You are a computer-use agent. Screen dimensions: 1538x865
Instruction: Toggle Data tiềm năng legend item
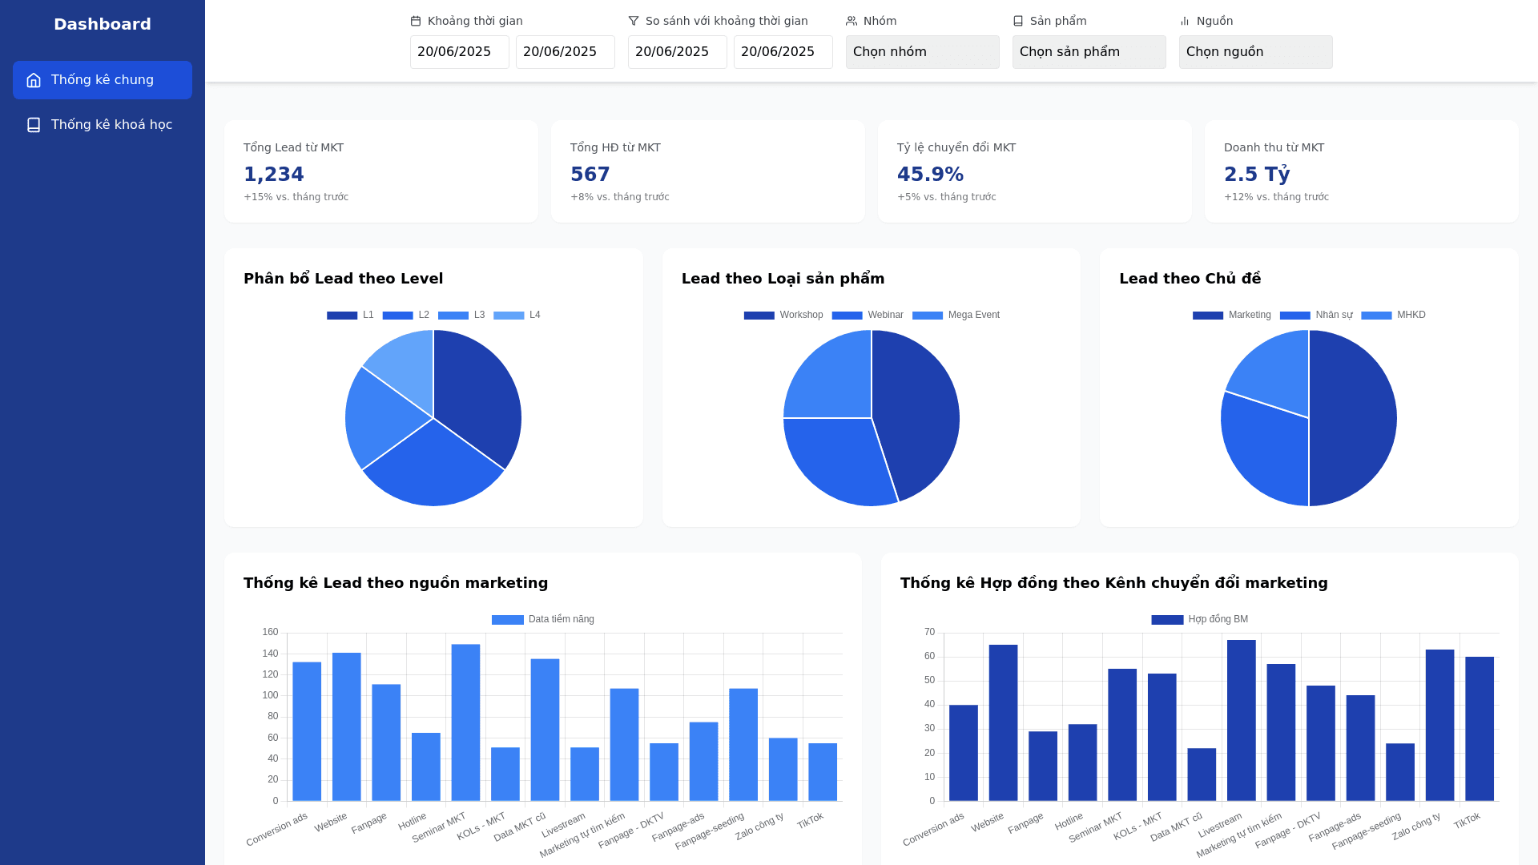(x=543, y=620)
